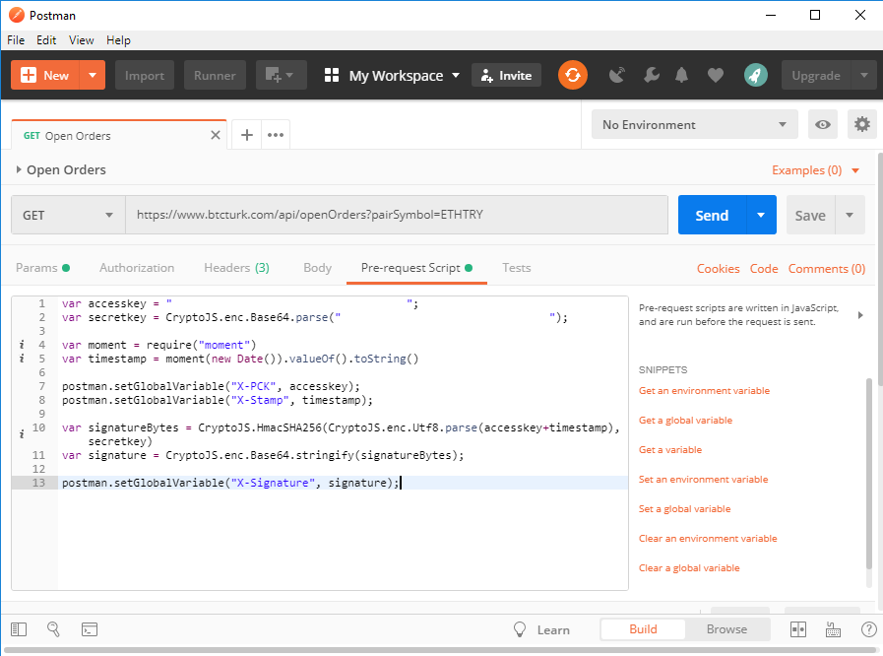The height and width of the screenshot is (656, 883).
Task: Switch to the Tests tab
Action: point(517,268)
